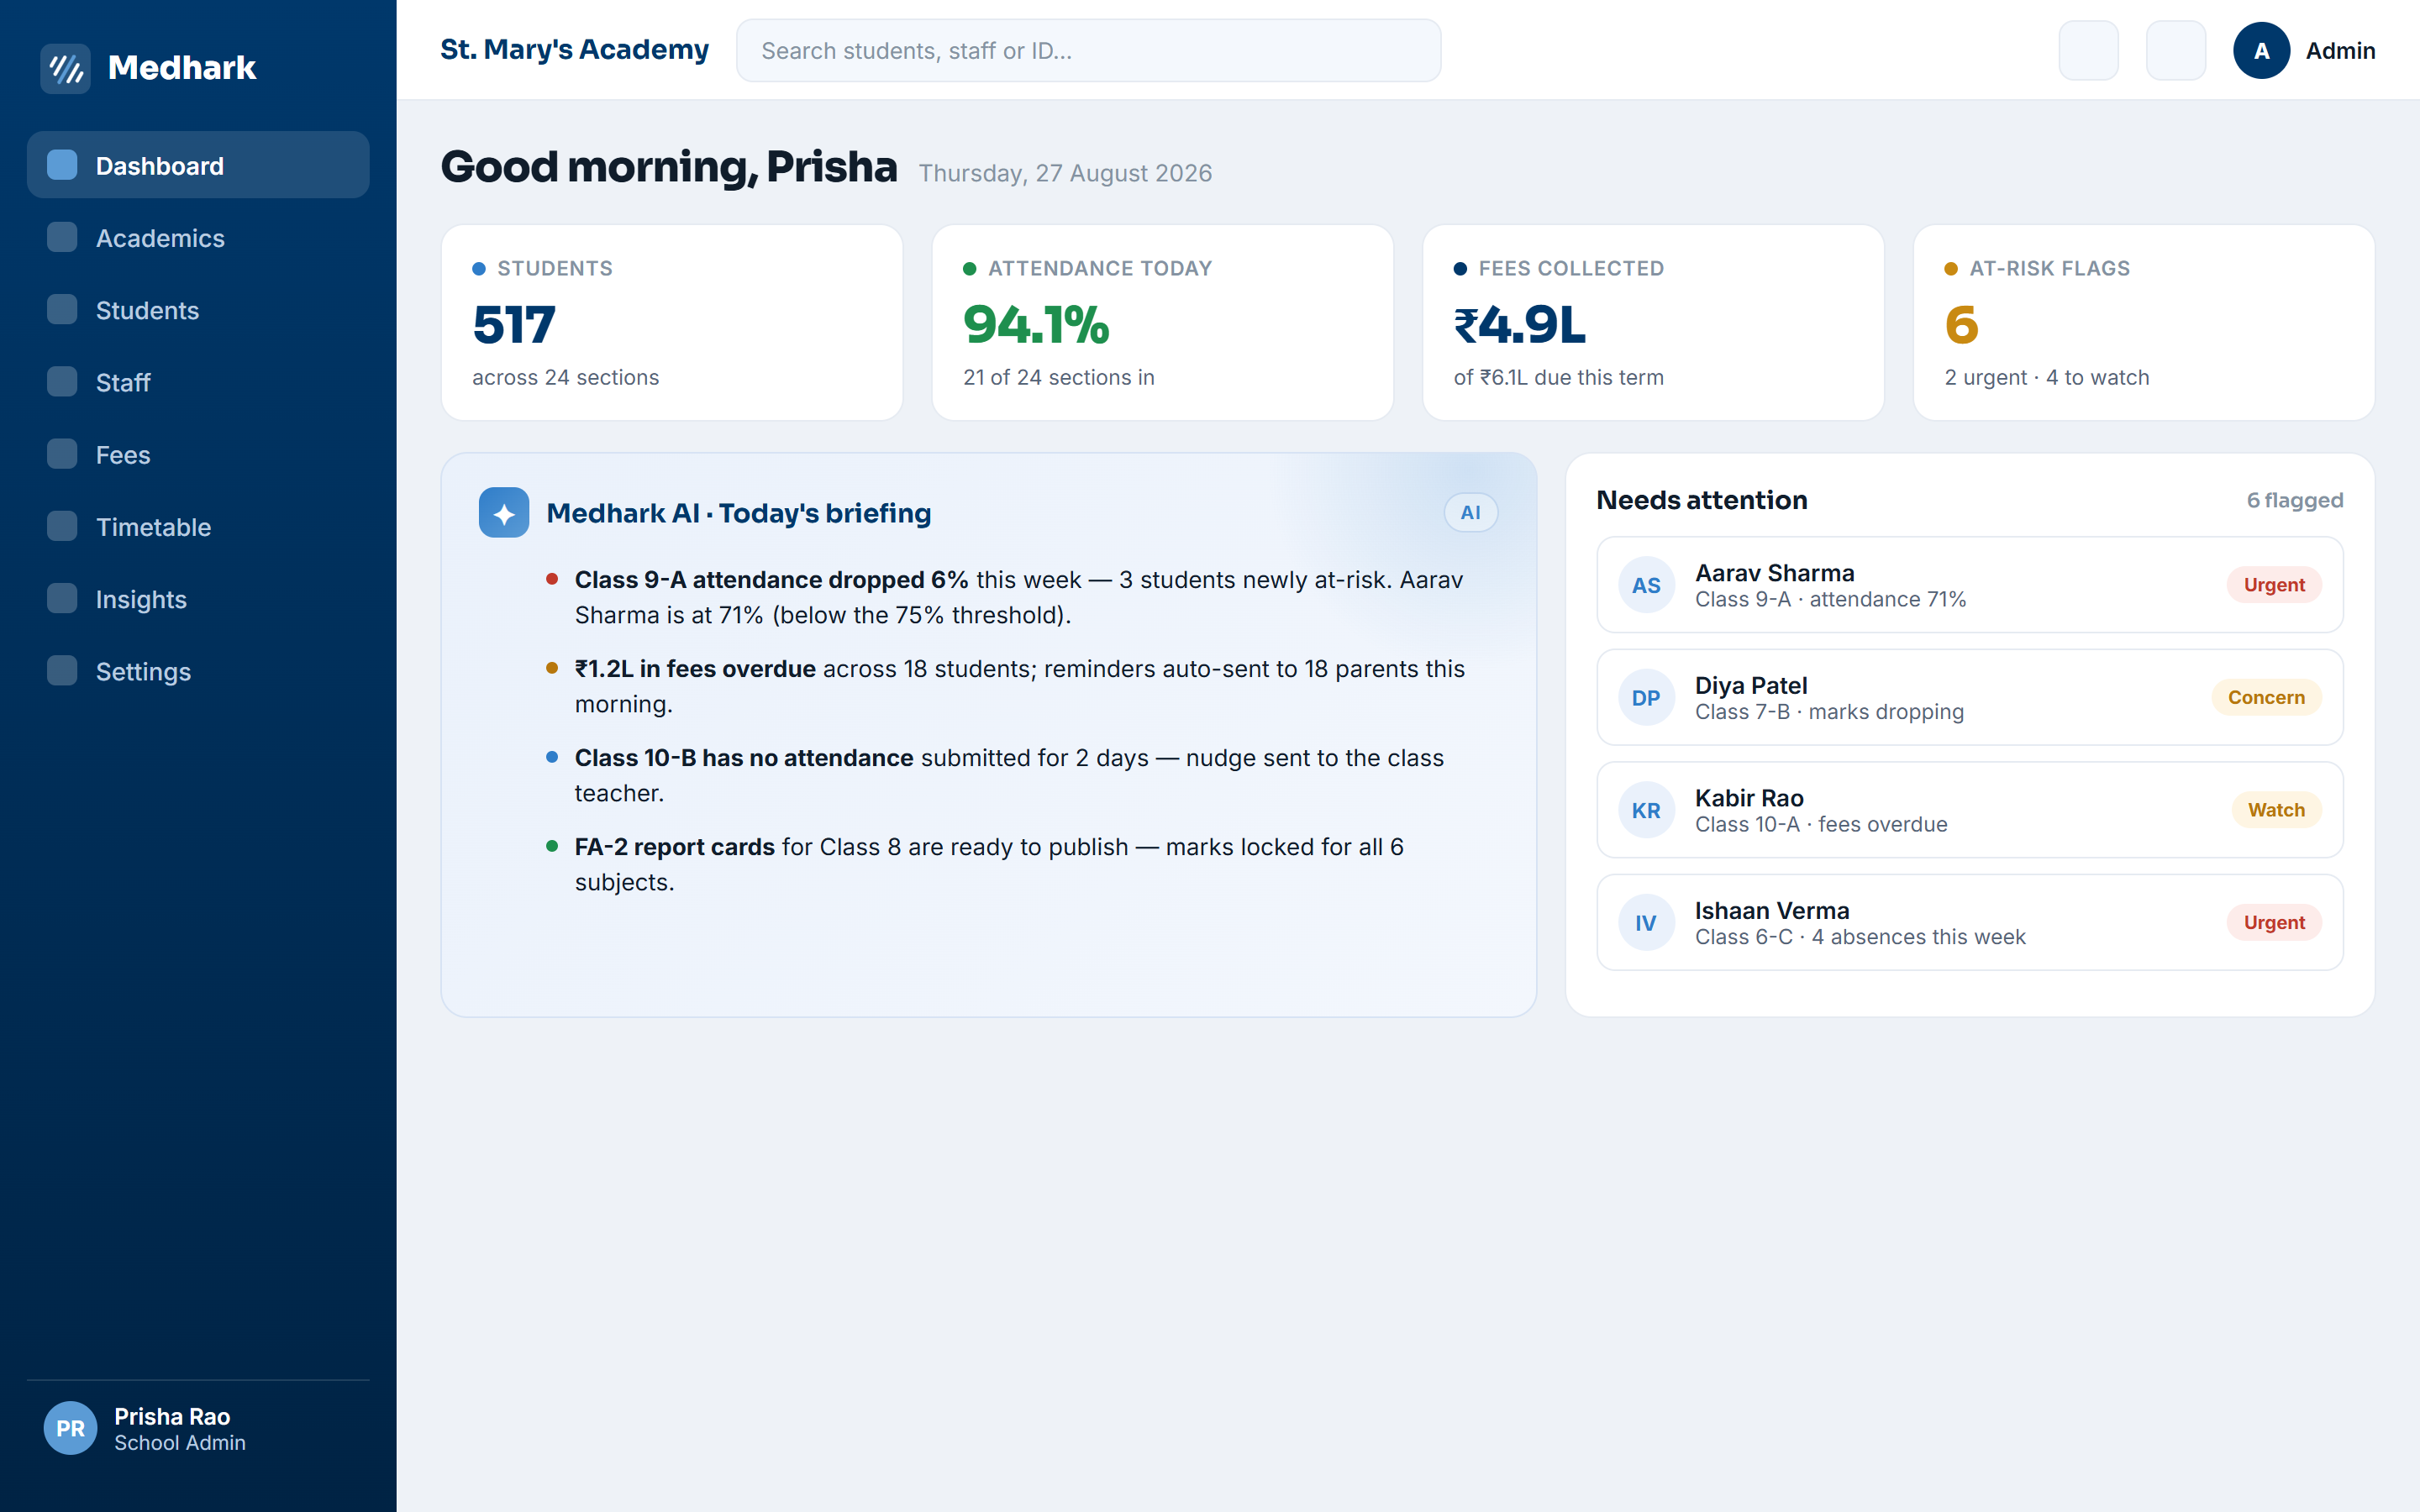Focus the search students, staff or ID field
This screenshot has height=1512, width=2420.
pos(1088,50)
